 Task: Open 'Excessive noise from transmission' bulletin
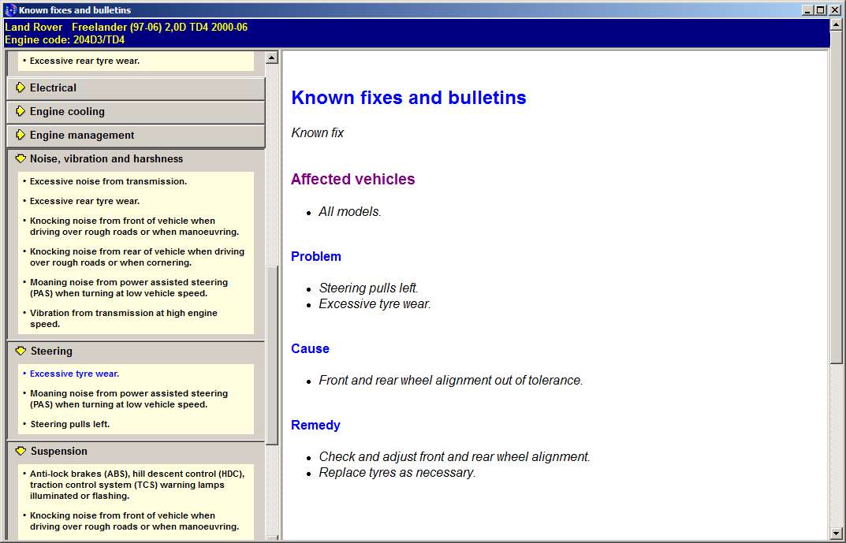[x=109, y=182]
